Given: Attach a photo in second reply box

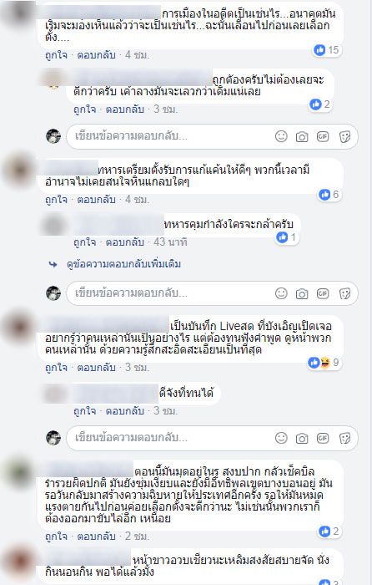Looking at the screenshot, I should click(x=302, y=294).
